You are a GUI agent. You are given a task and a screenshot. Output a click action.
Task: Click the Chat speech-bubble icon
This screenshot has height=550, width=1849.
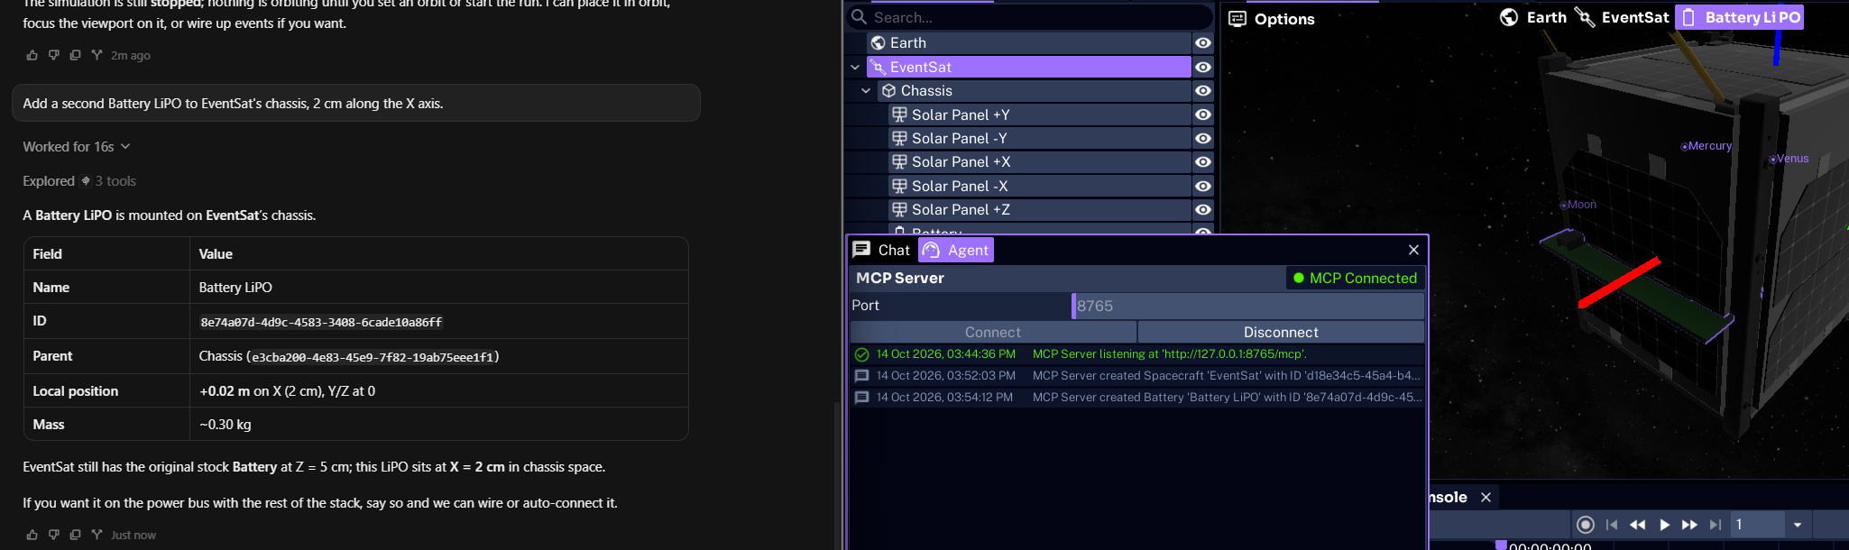[861, 250]
